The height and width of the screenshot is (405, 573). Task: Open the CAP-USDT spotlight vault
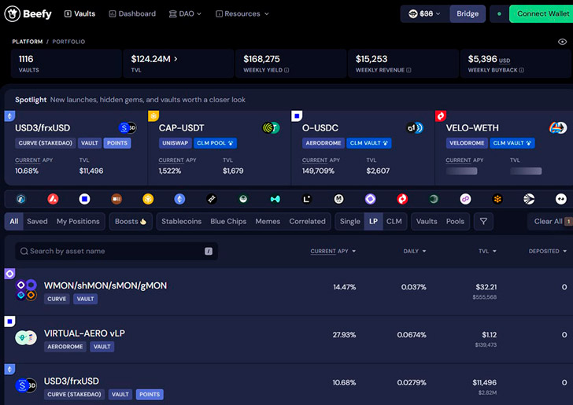[220, 149]
